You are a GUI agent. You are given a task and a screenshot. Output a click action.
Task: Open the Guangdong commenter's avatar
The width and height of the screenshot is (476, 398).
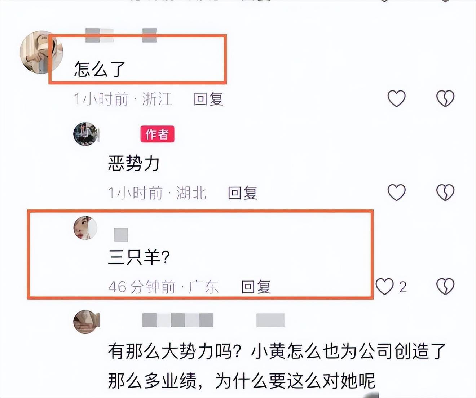[85, 228]
